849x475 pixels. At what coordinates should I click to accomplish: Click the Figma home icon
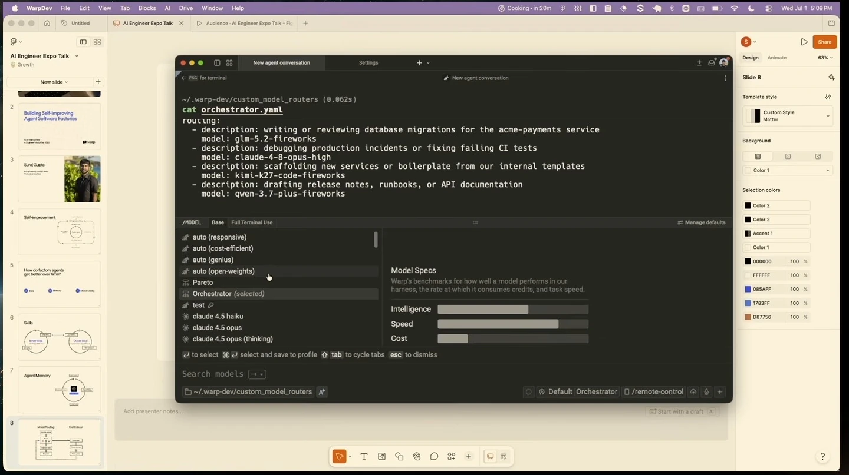coord(47,24)
